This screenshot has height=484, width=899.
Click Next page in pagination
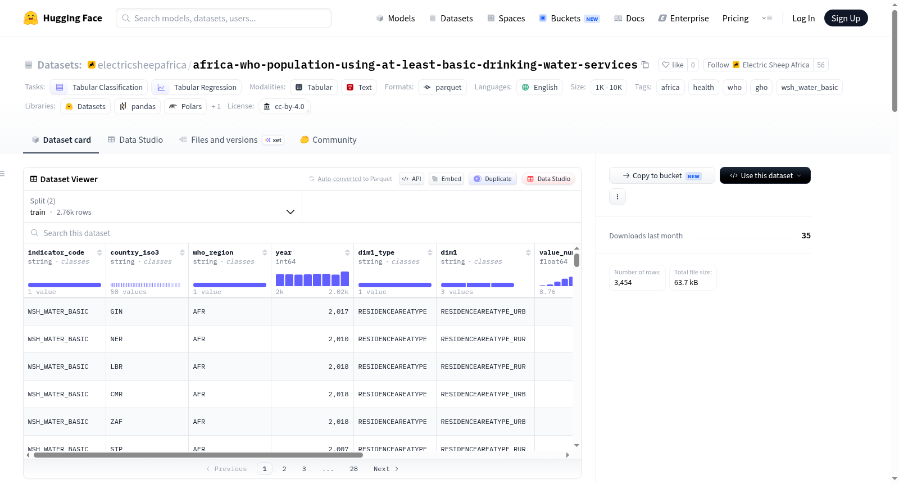[386, 469]
